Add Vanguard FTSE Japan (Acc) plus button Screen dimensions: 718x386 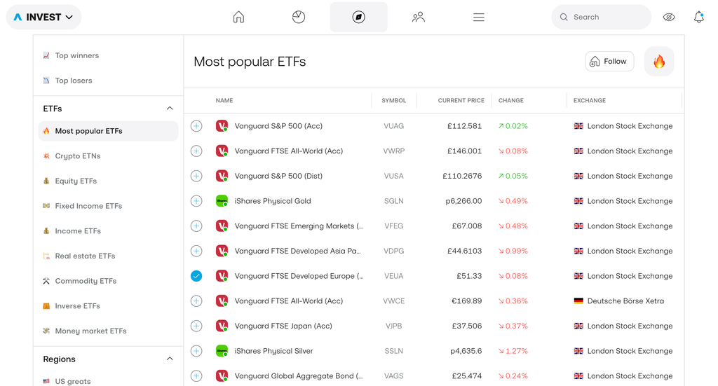196,326
